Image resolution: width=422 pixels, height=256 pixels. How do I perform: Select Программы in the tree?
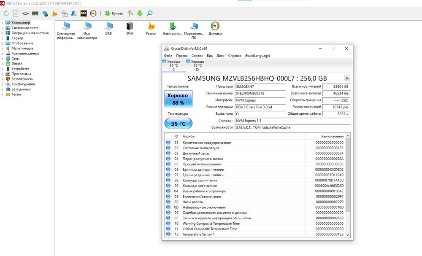point(21,74)
